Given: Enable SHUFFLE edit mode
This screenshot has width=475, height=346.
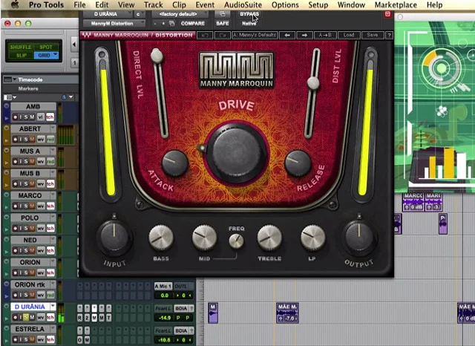Looking at the screenshot, I should [x=21, y=47].
